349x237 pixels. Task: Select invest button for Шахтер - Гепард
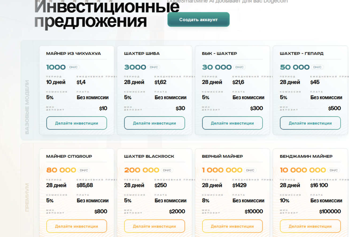point(310,123)
